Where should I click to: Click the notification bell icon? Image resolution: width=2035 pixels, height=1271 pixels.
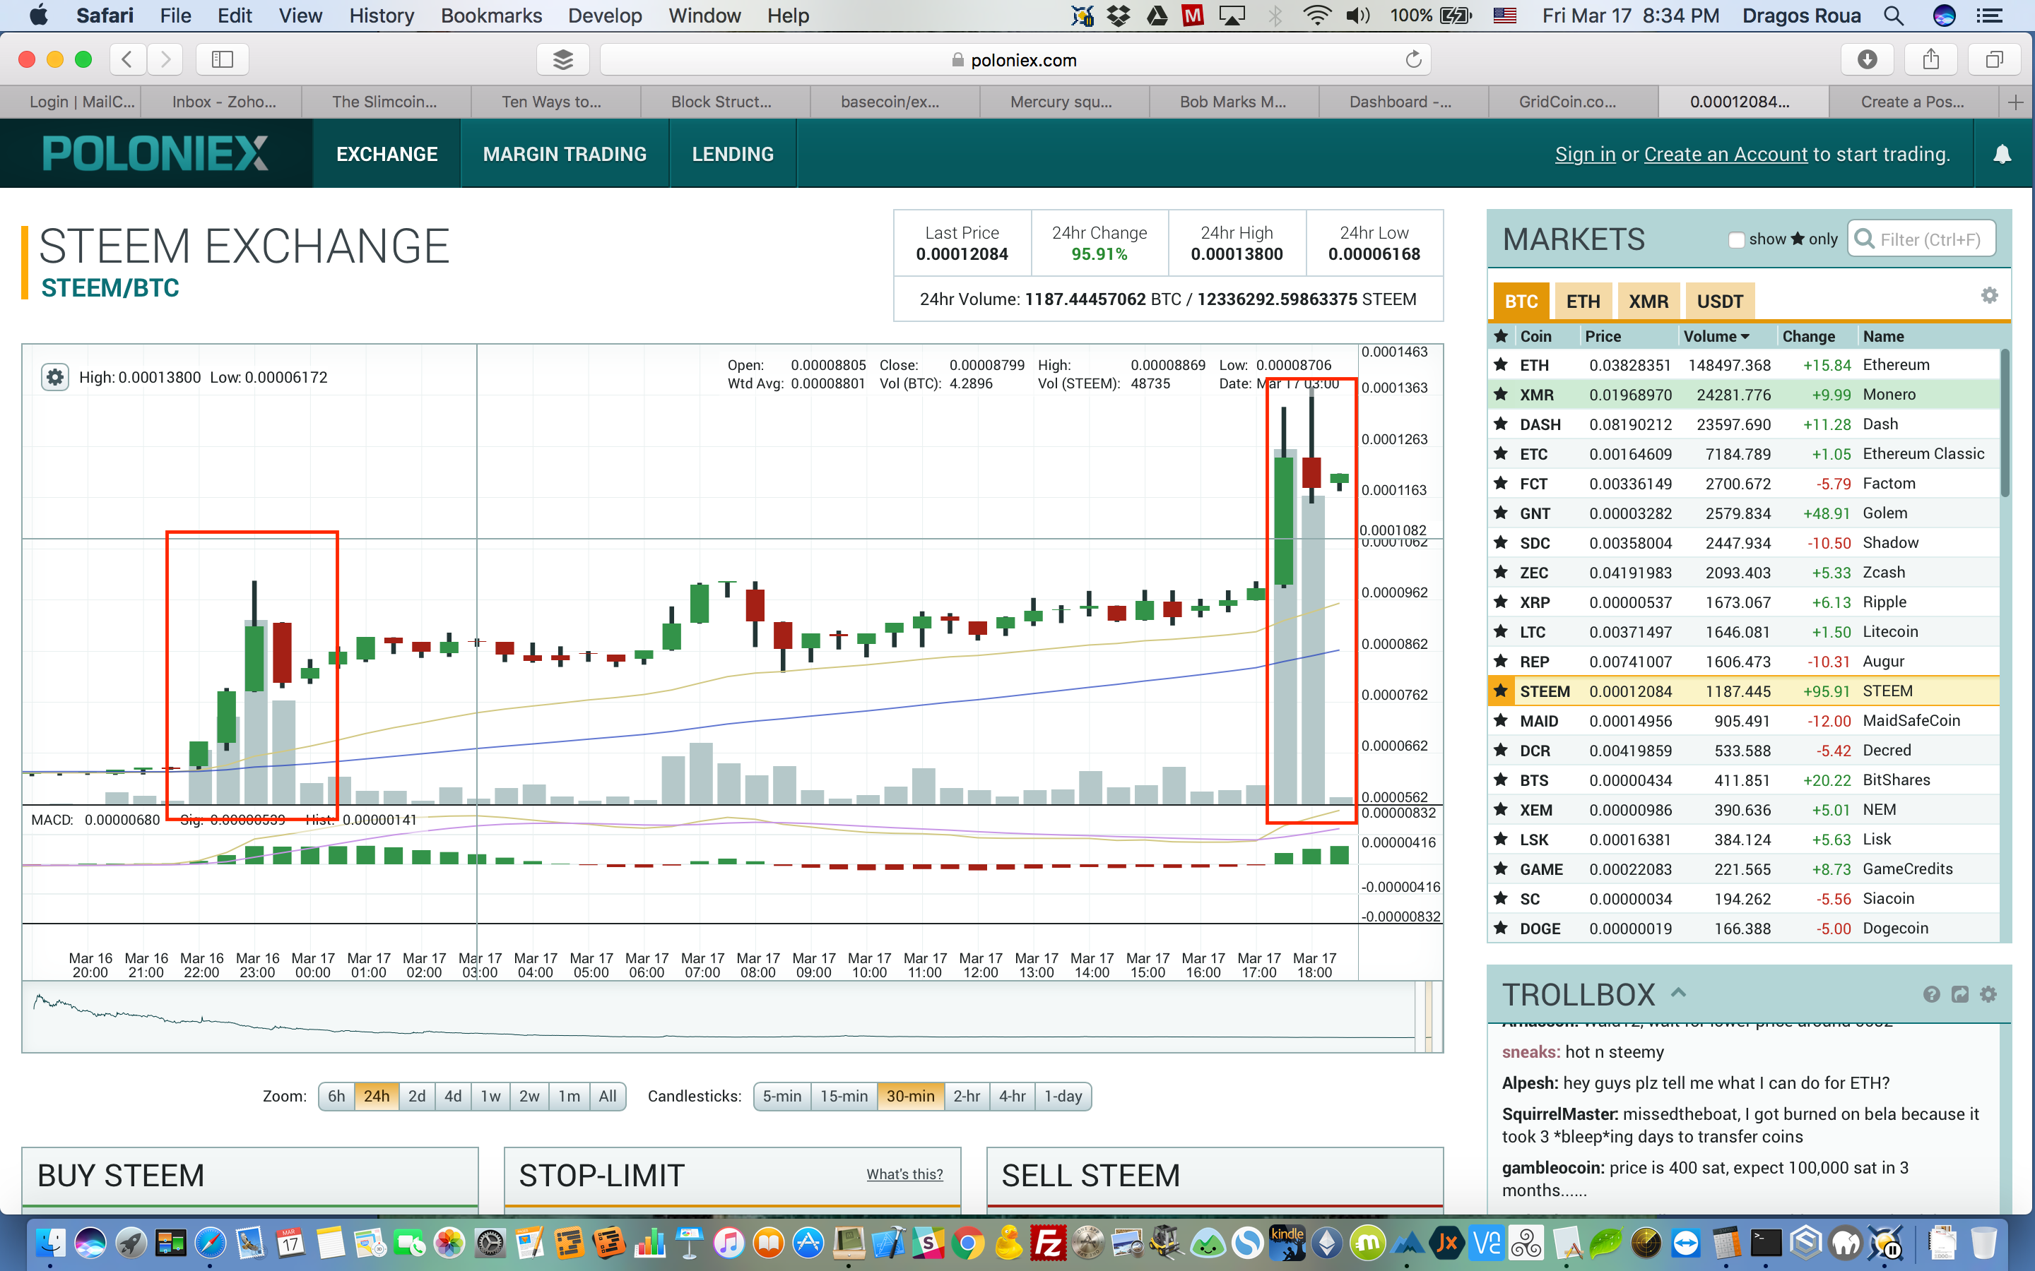[x=2001, y=154]
